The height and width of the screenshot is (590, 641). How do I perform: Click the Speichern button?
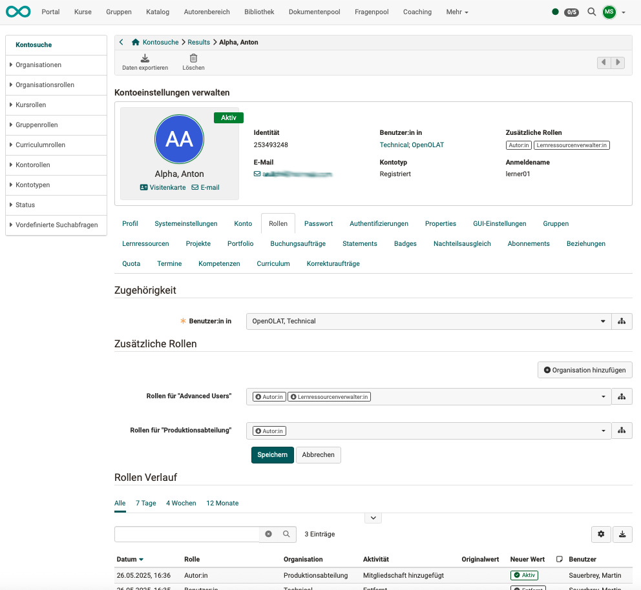point(272,454)
